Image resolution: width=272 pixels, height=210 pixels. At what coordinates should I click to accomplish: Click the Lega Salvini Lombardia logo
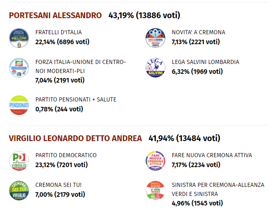click(x=155, y=67)
